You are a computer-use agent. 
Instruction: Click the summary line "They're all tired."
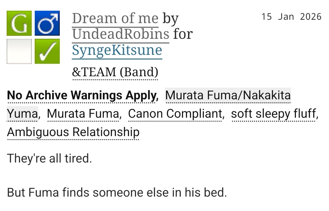[x=49, y=158]
